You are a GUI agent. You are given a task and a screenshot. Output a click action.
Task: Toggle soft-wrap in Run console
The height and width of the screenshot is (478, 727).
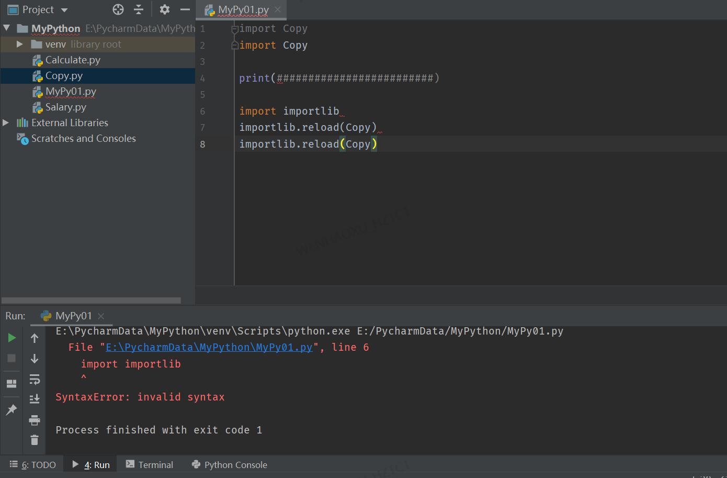(x=35, y=379)
